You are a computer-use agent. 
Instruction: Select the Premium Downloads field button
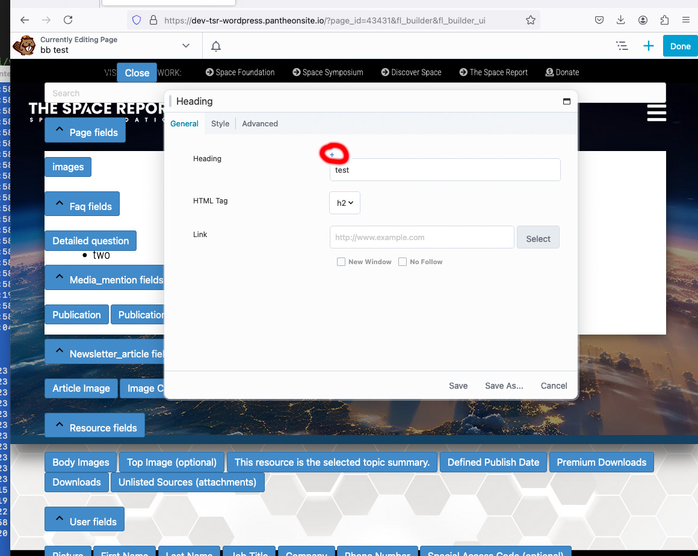click(601, 462)
